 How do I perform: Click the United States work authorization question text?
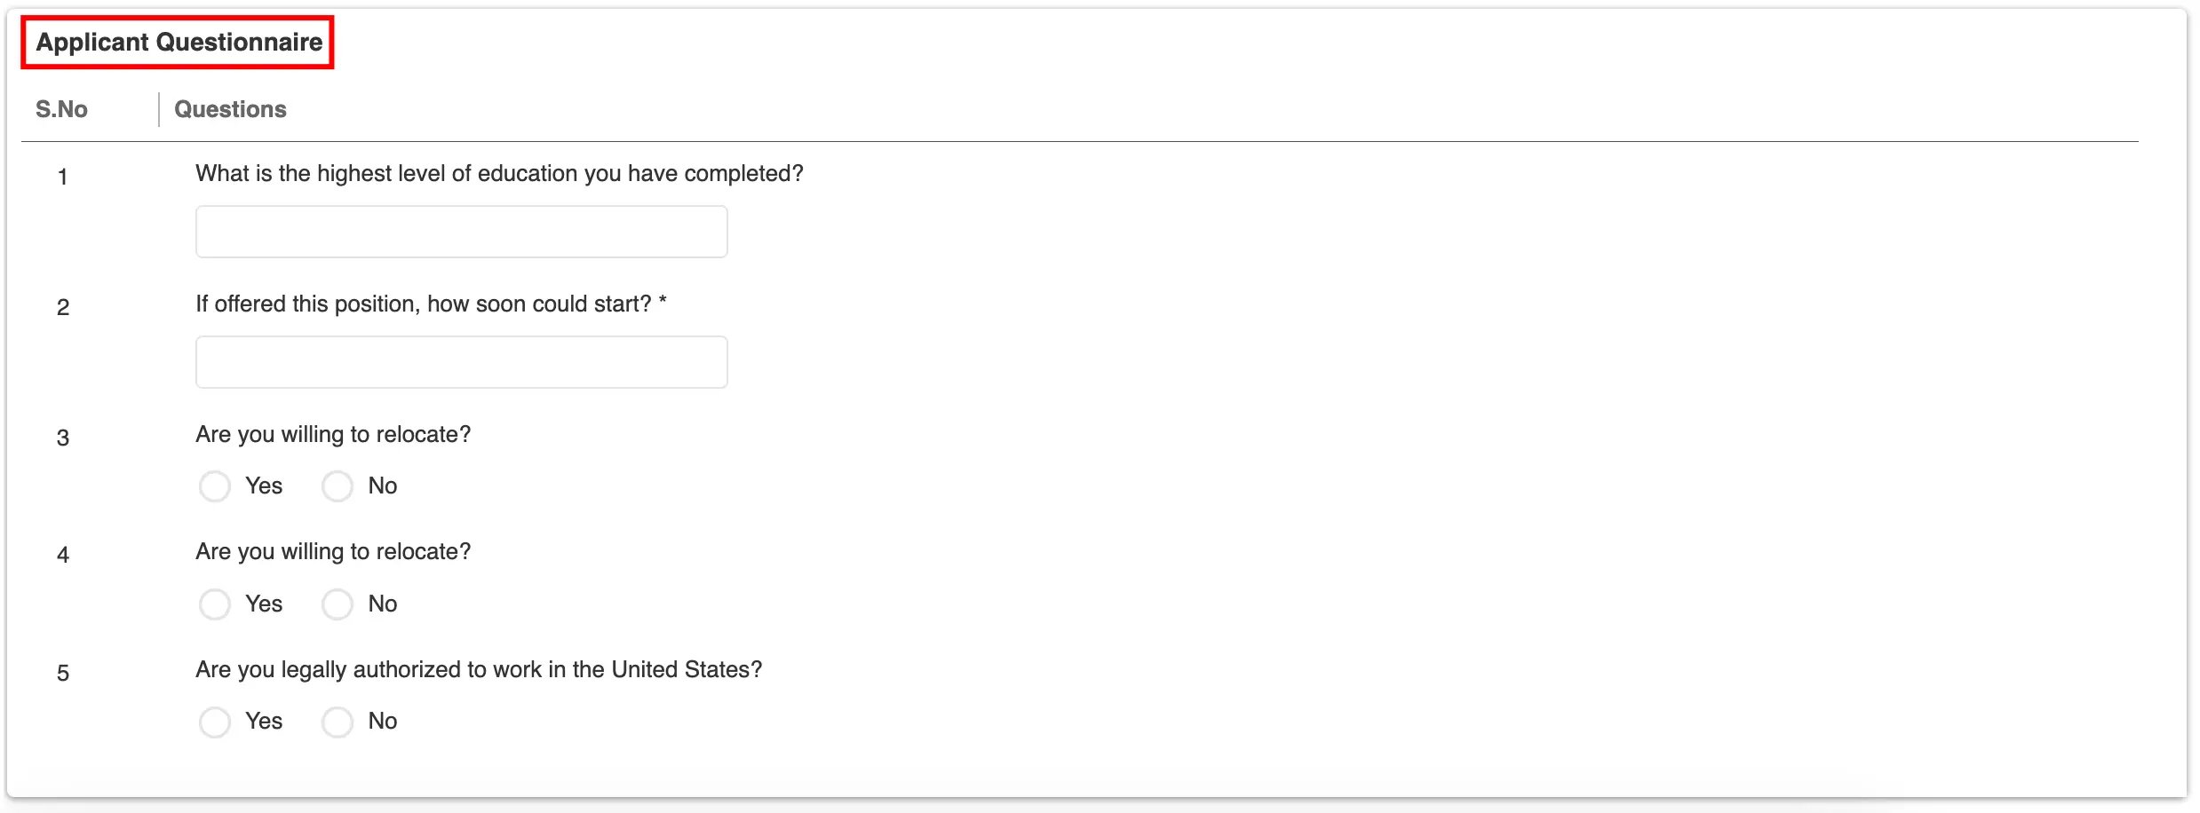click(x=479, y=669)
